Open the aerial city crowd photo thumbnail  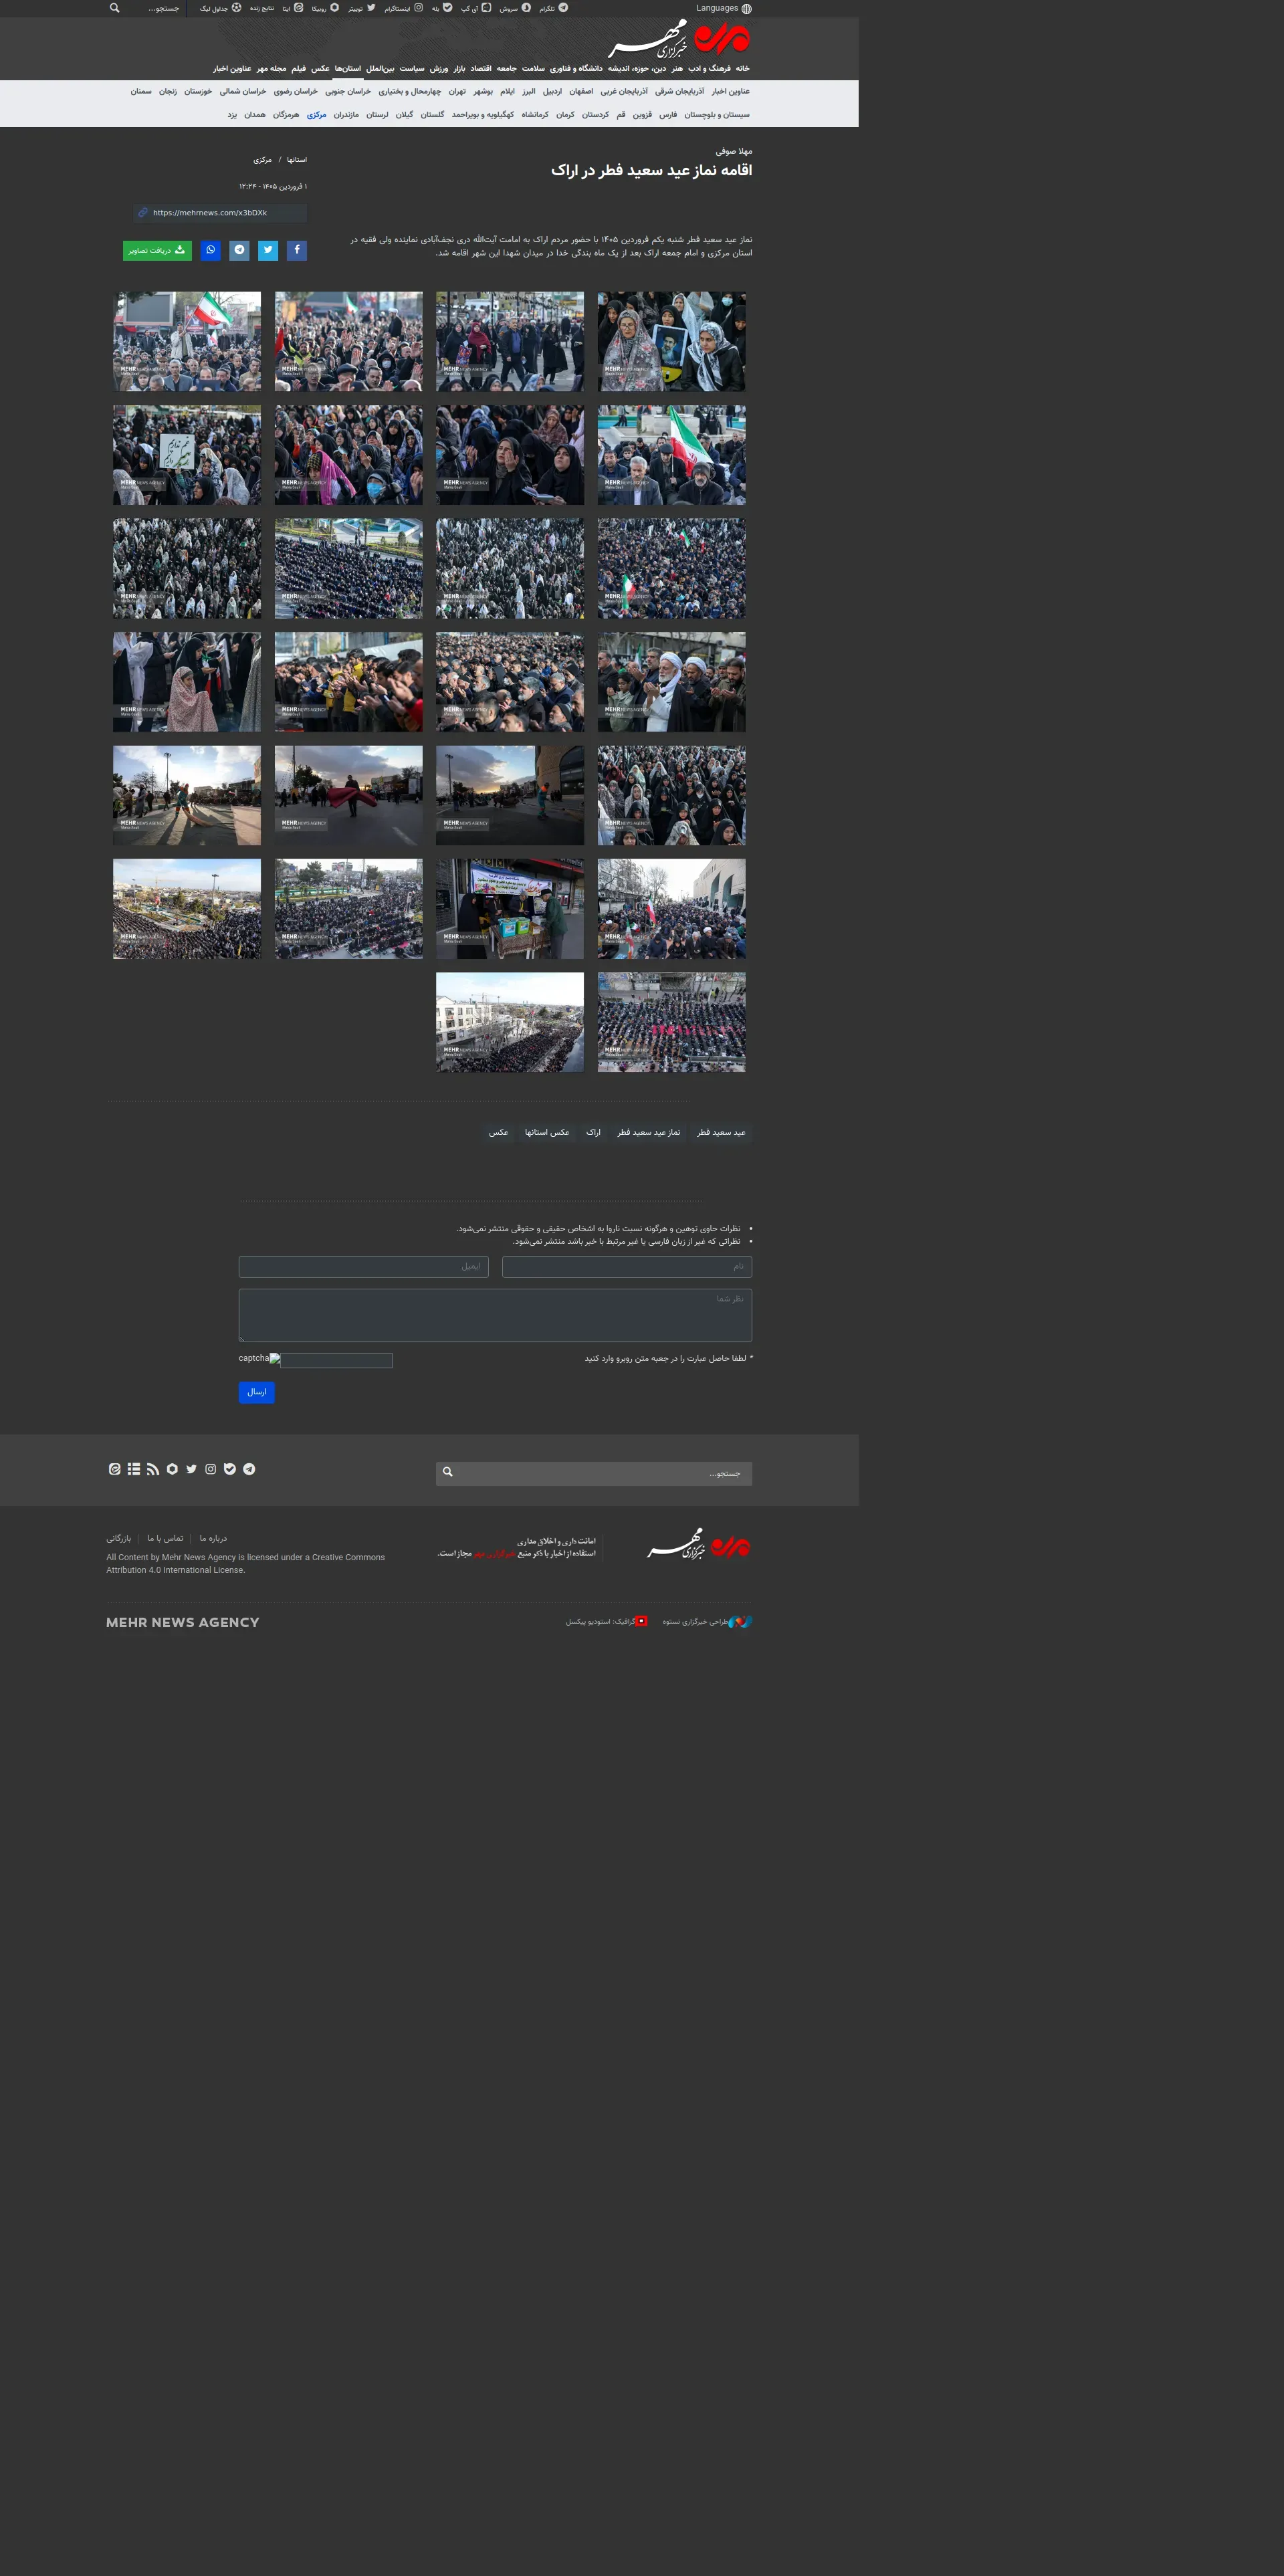click(187, 909)
